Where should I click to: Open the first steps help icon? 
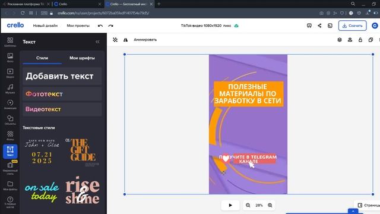(10, 202)
